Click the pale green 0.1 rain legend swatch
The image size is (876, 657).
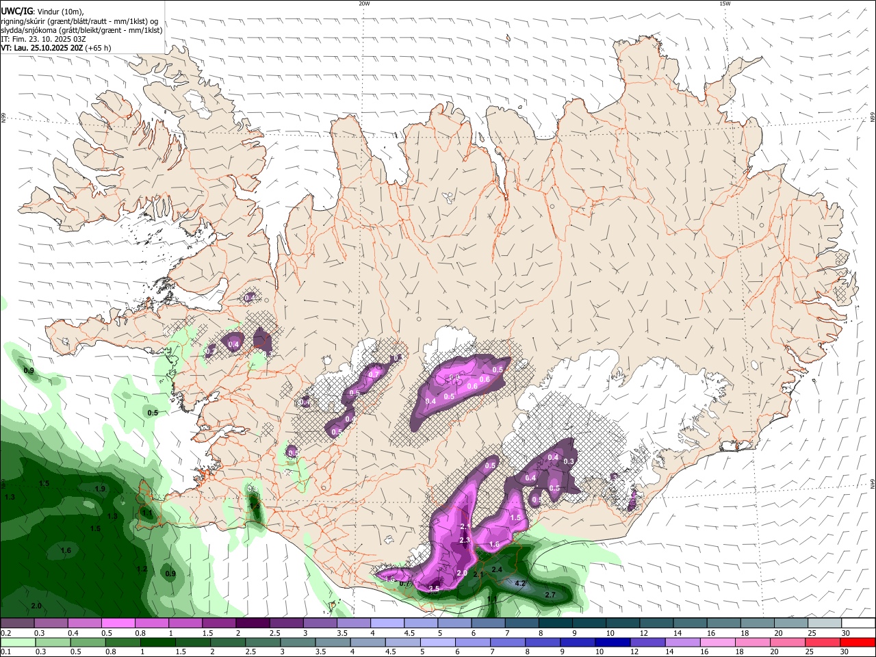click(17, 642)
